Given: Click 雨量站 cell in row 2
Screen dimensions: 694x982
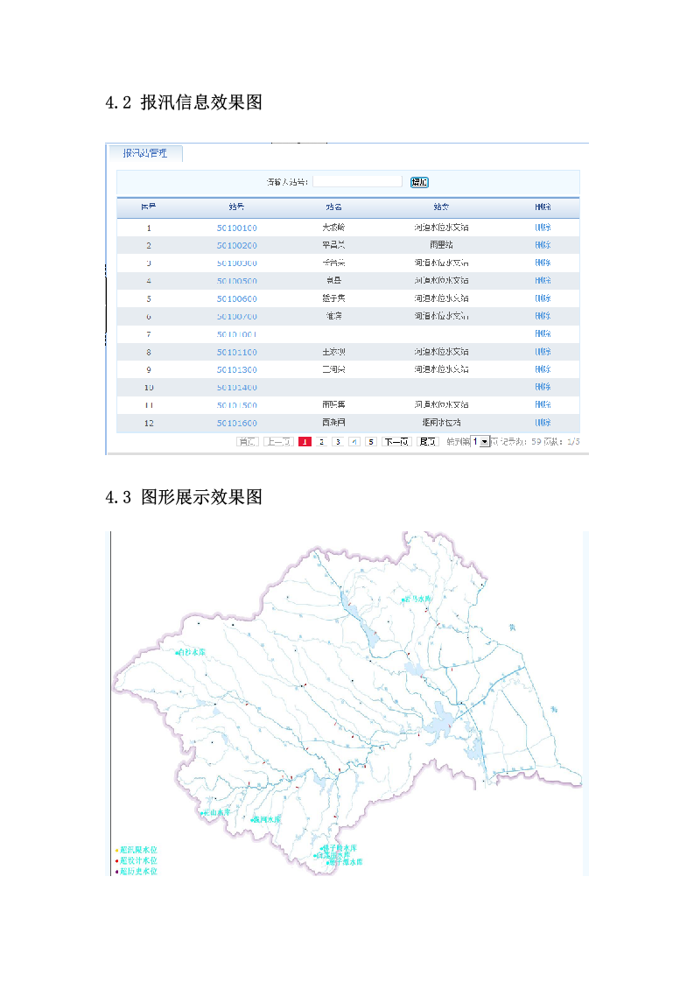Looking at the screenshot, I should 441,245.
